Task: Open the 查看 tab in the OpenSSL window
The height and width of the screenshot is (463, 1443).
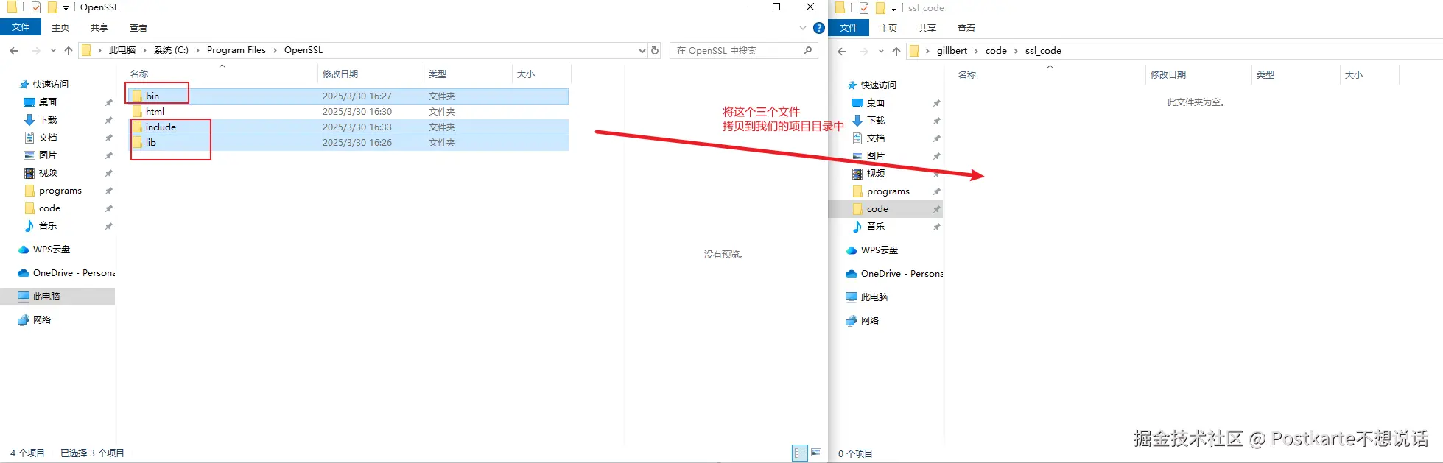Action: coord(138,28)
